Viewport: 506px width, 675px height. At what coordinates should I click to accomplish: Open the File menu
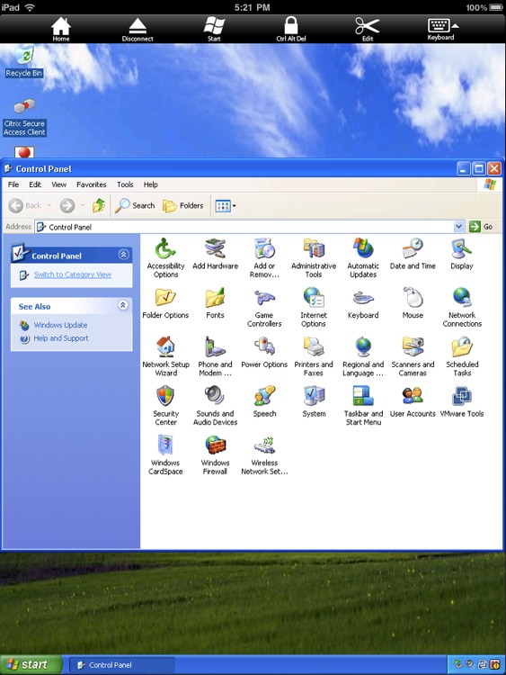click(x=13, y=184)
